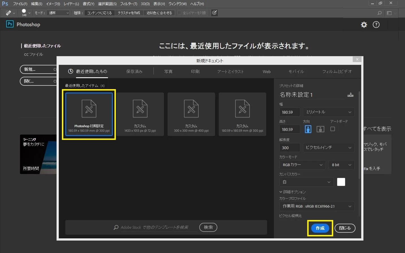The width and height of the screenshot is (405, 253).
Task: Select the 近似色に合わせる type option
Action: (x=159, y=13)
